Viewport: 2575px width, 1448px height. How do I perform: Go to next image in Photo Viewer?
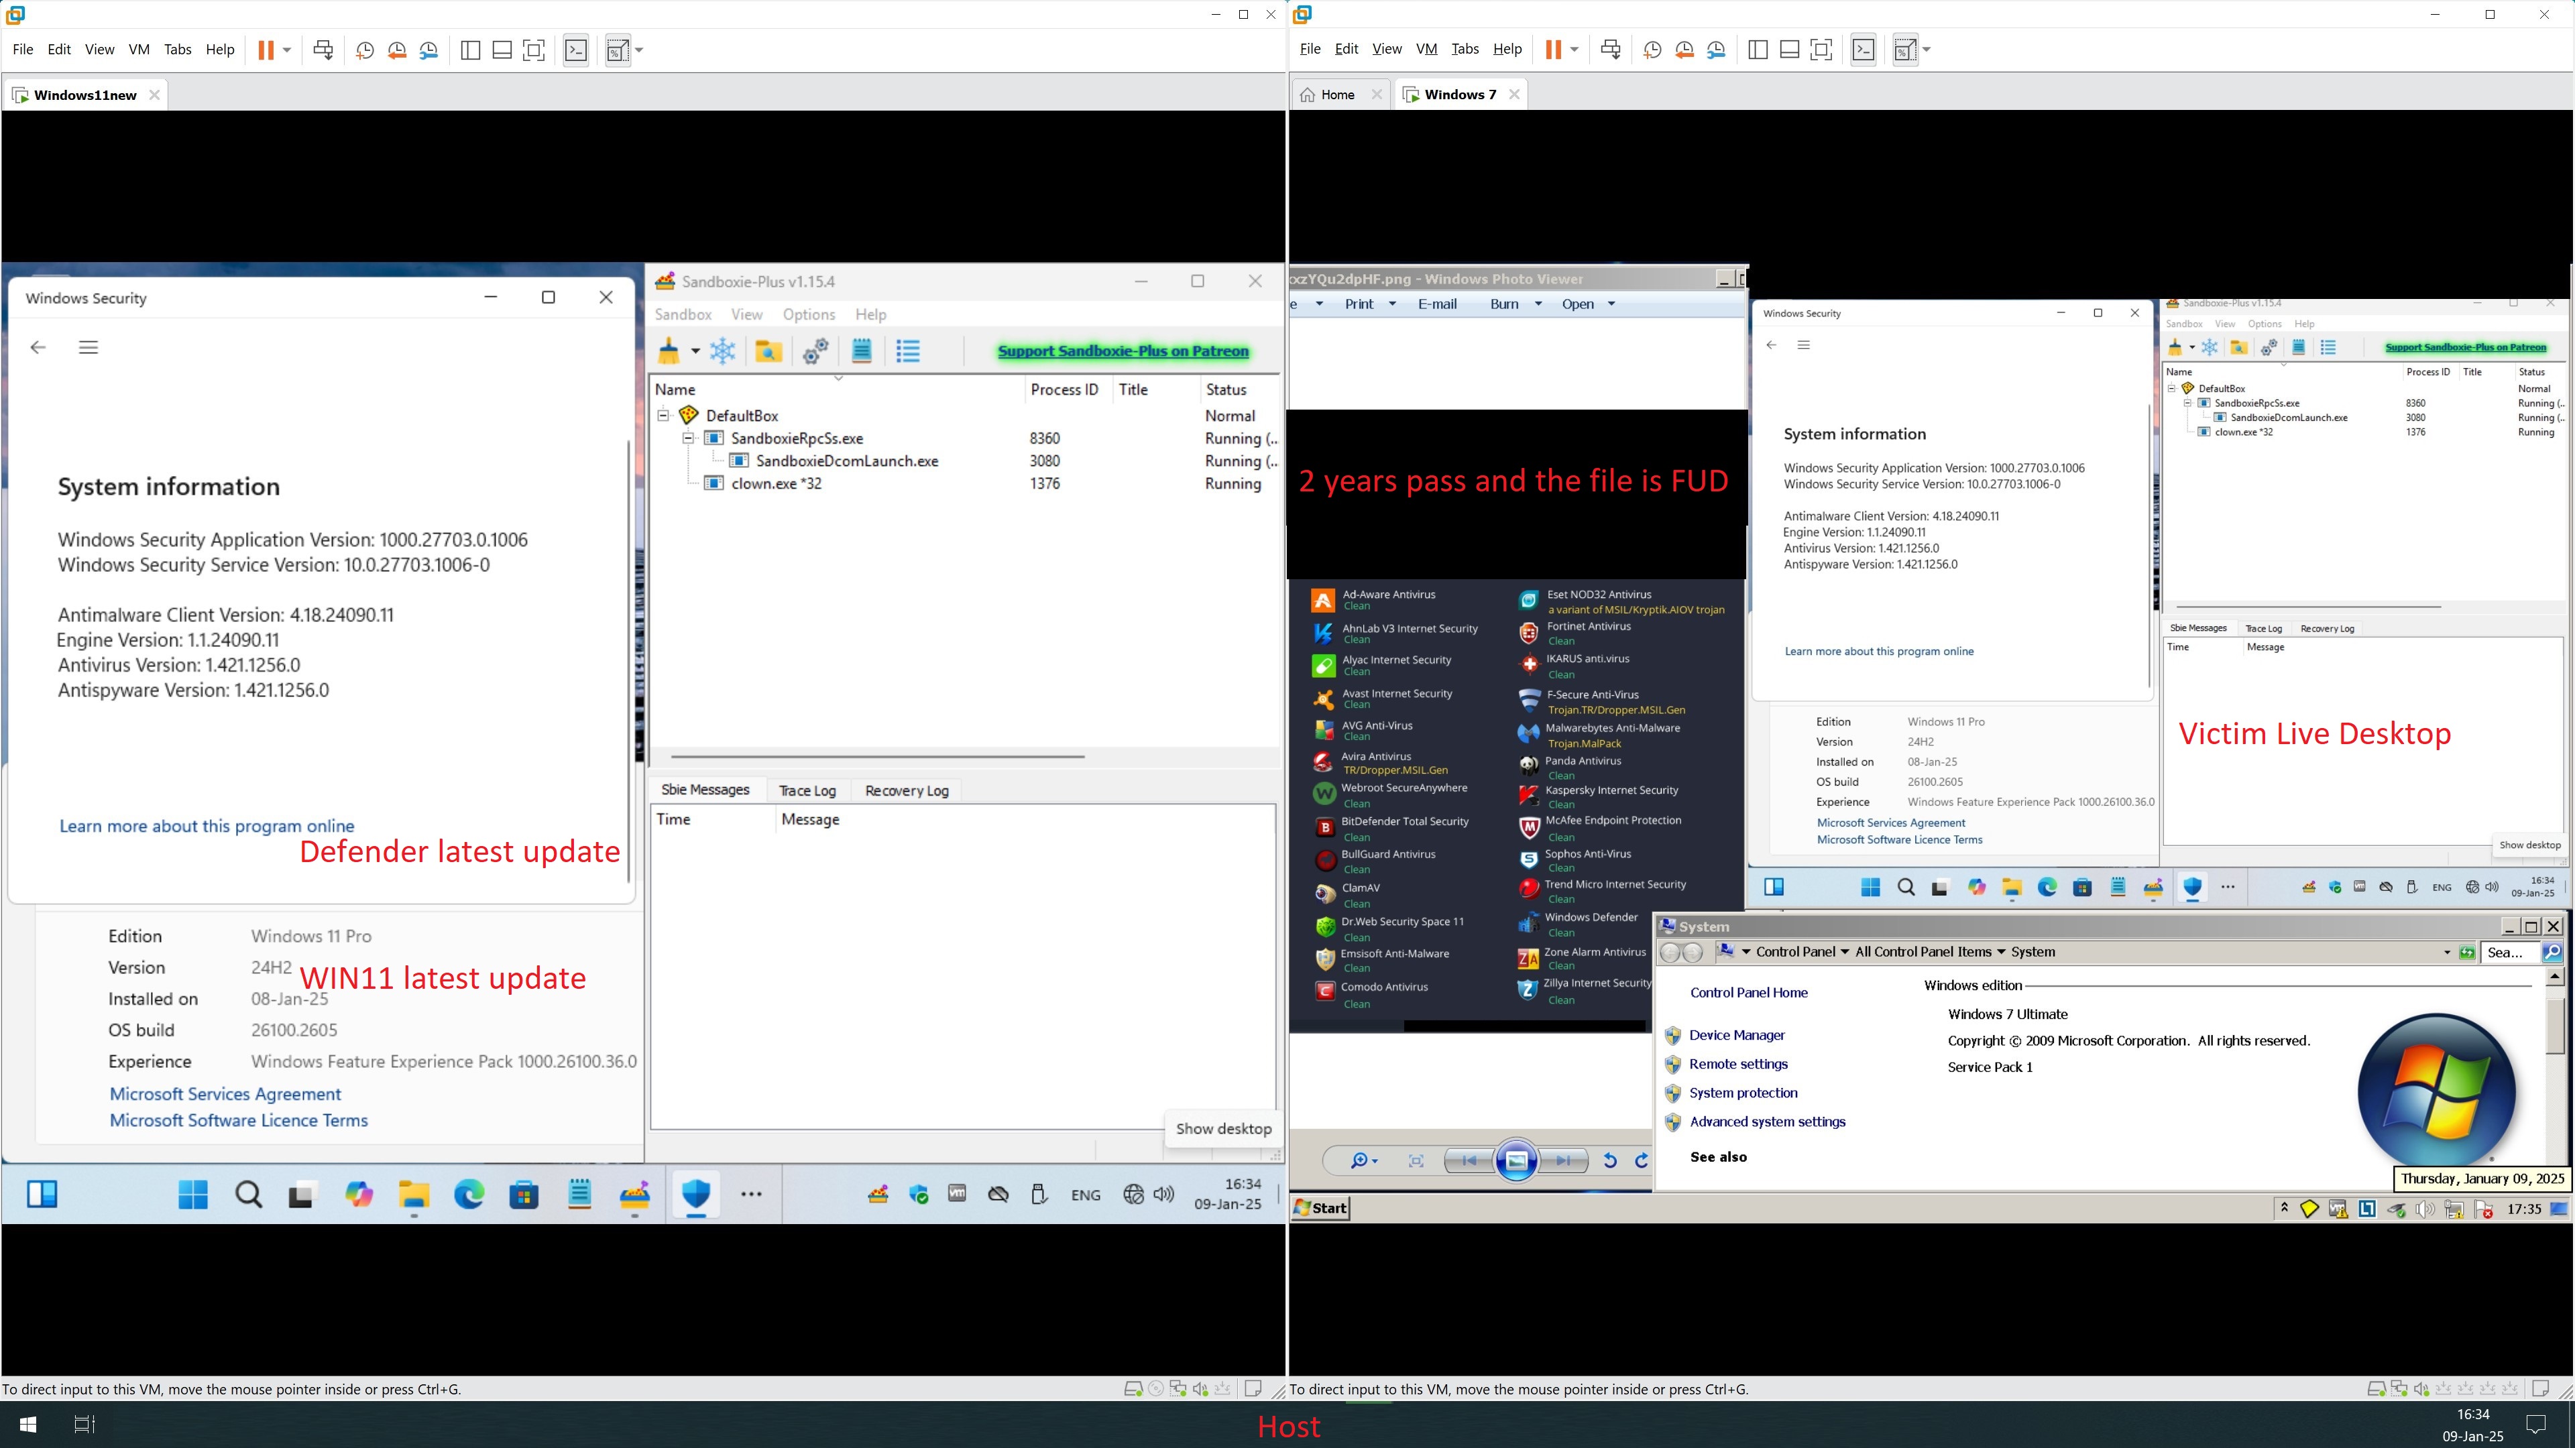1563,1160
